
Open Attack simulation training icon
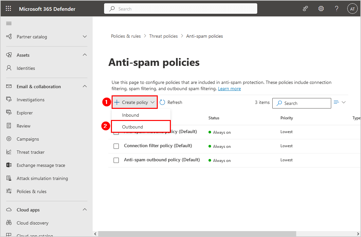click(9, 178)
